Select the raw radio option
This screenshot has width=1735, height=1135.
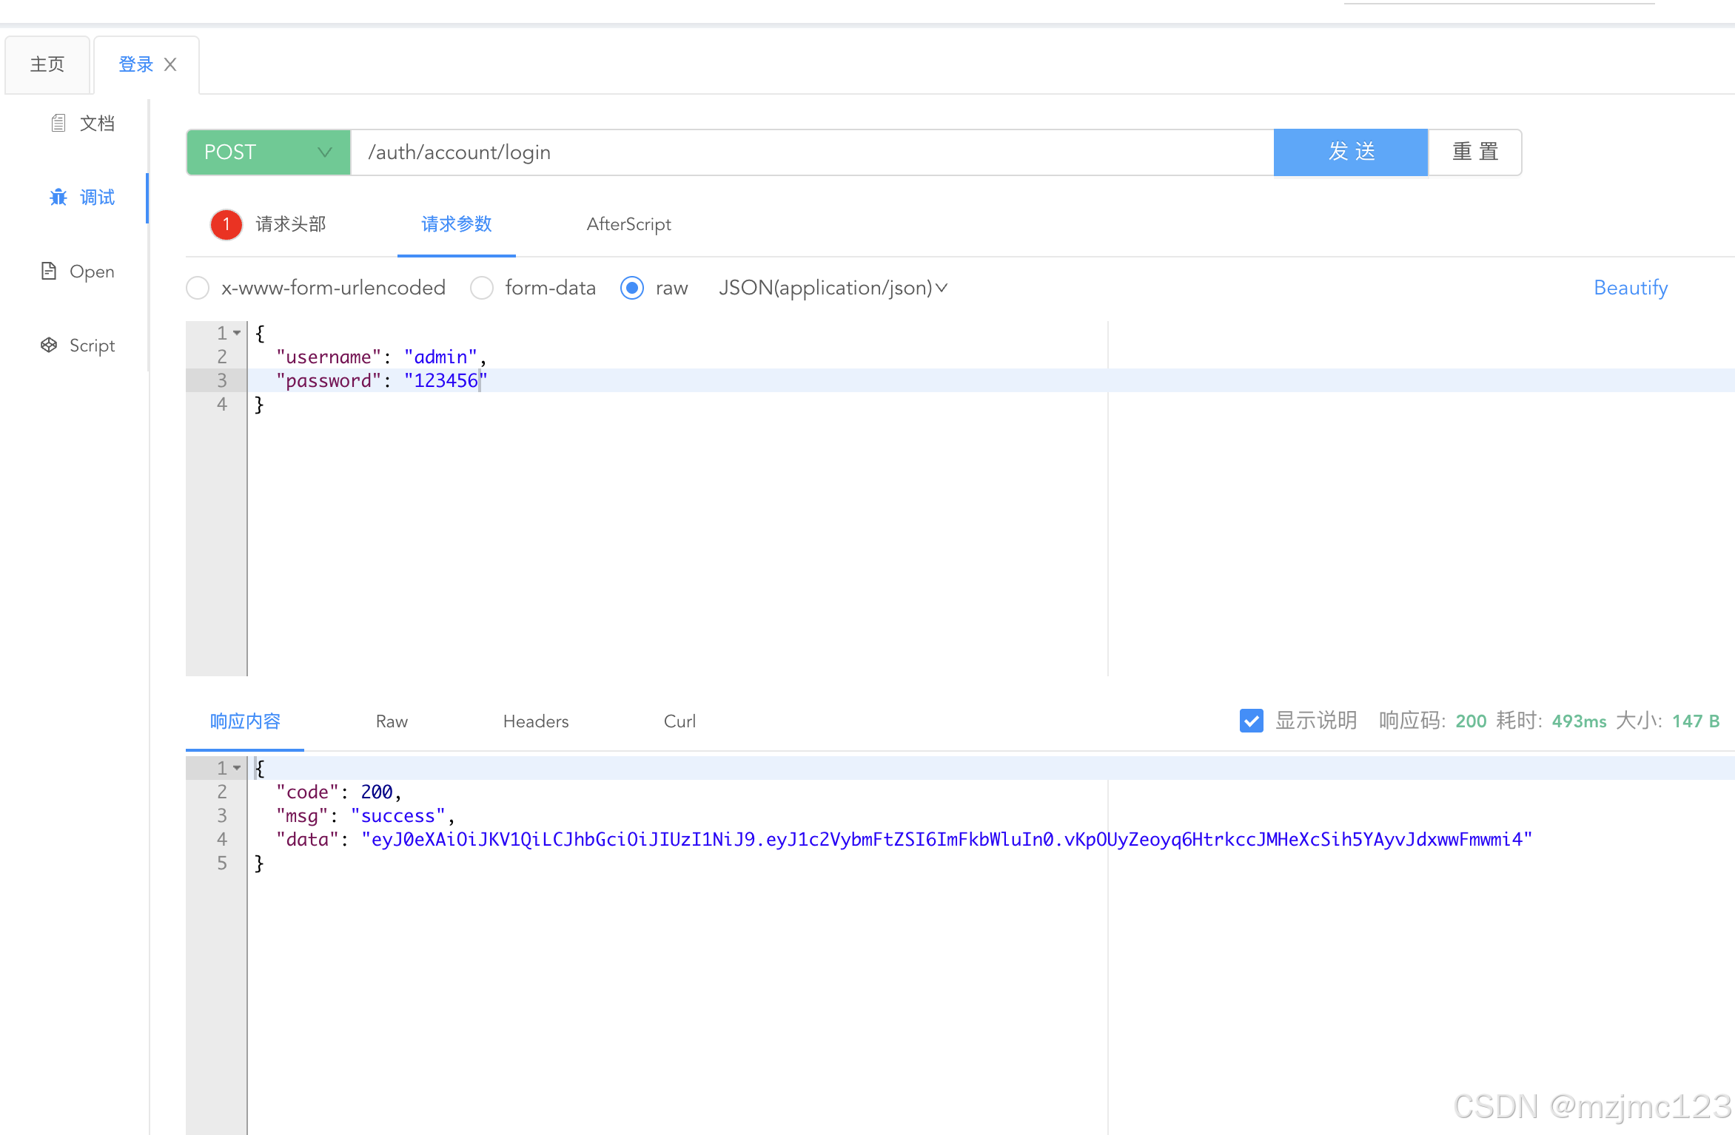pos(632,288)
